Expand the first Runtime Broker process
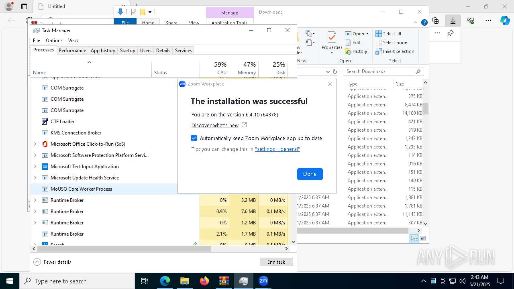This screenshot has width=514, height=289. 35,200
